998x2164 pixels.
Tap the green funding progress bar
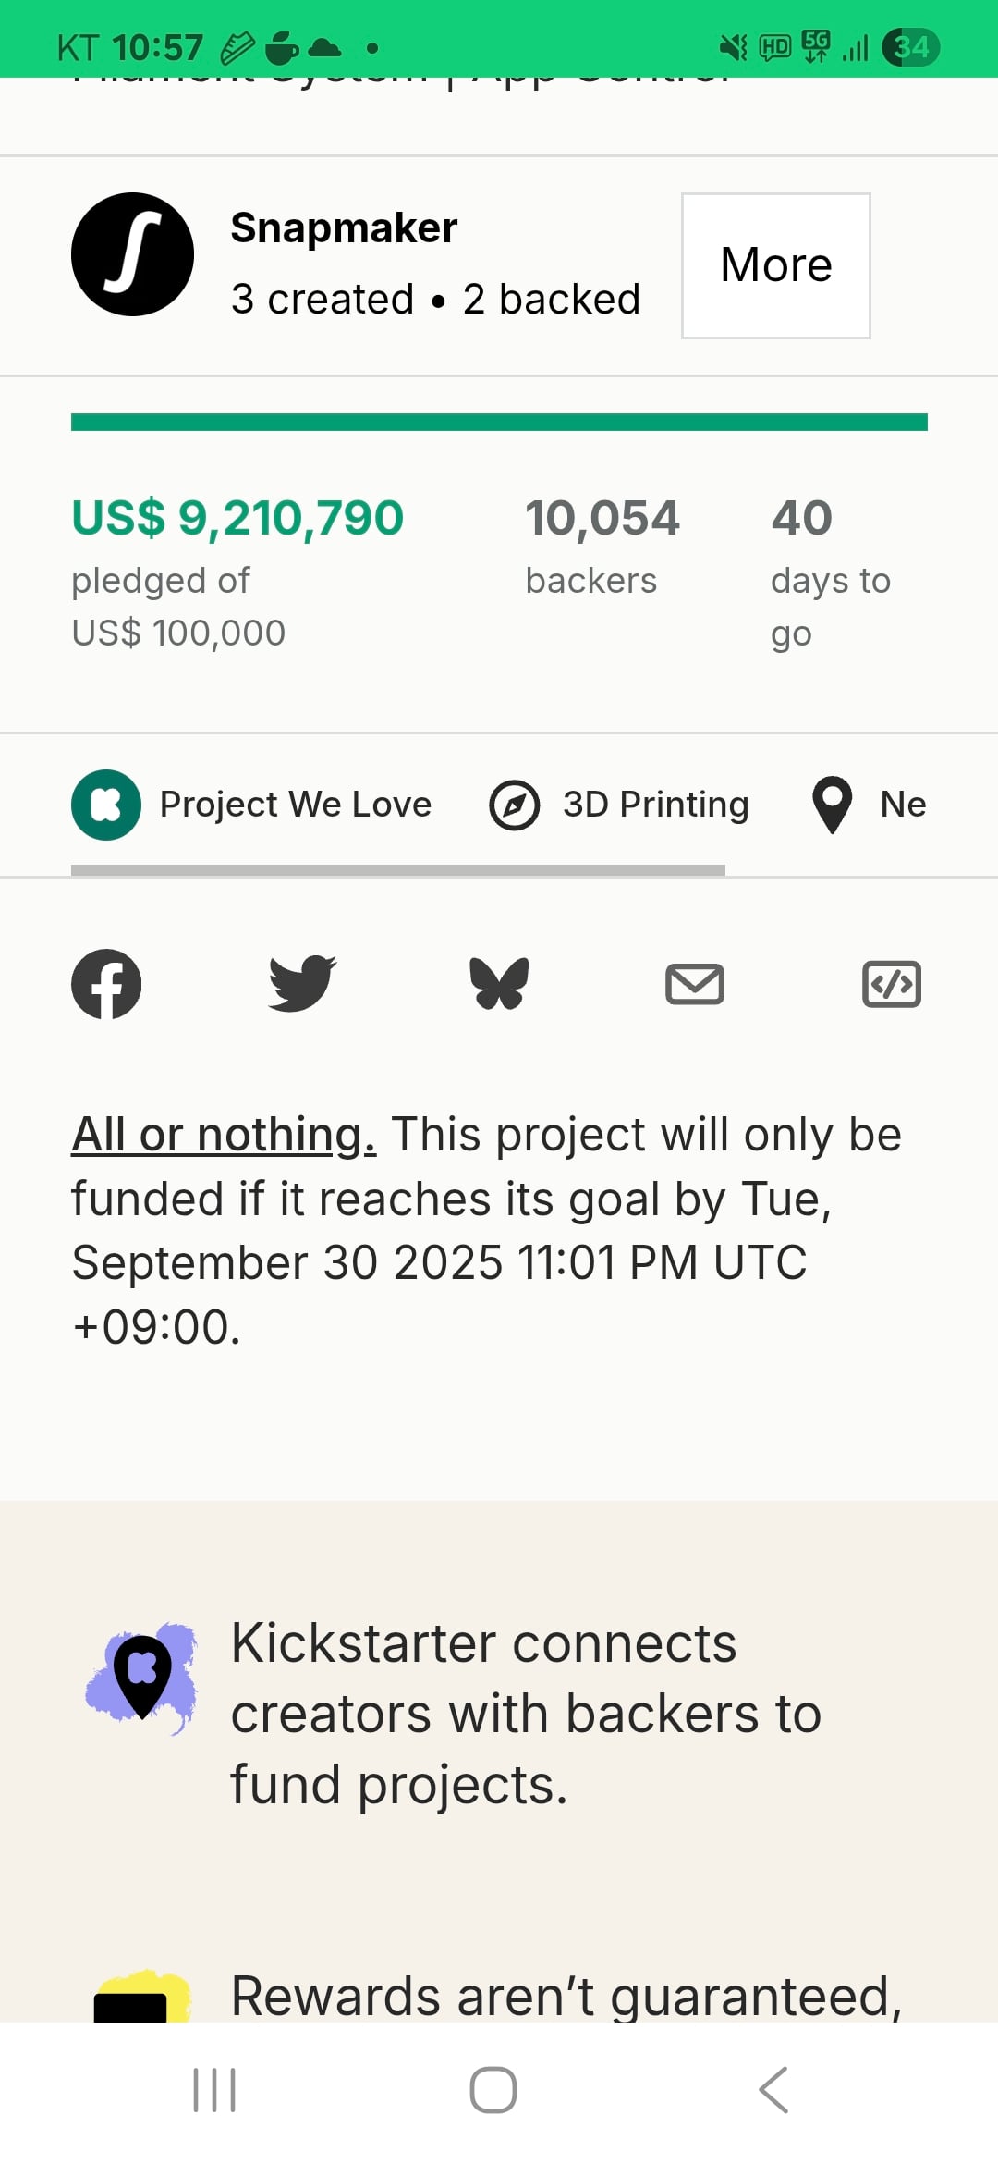(499, 423)
